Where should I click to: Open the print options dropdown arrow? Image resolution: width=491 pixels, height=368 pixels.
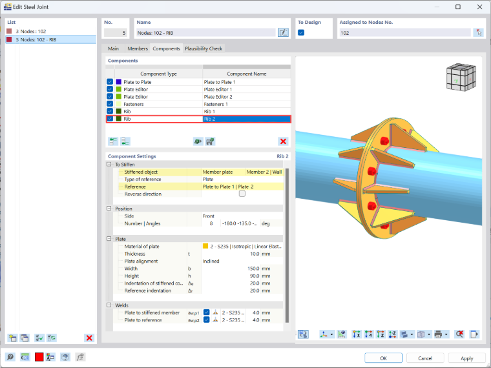[446, 334]
